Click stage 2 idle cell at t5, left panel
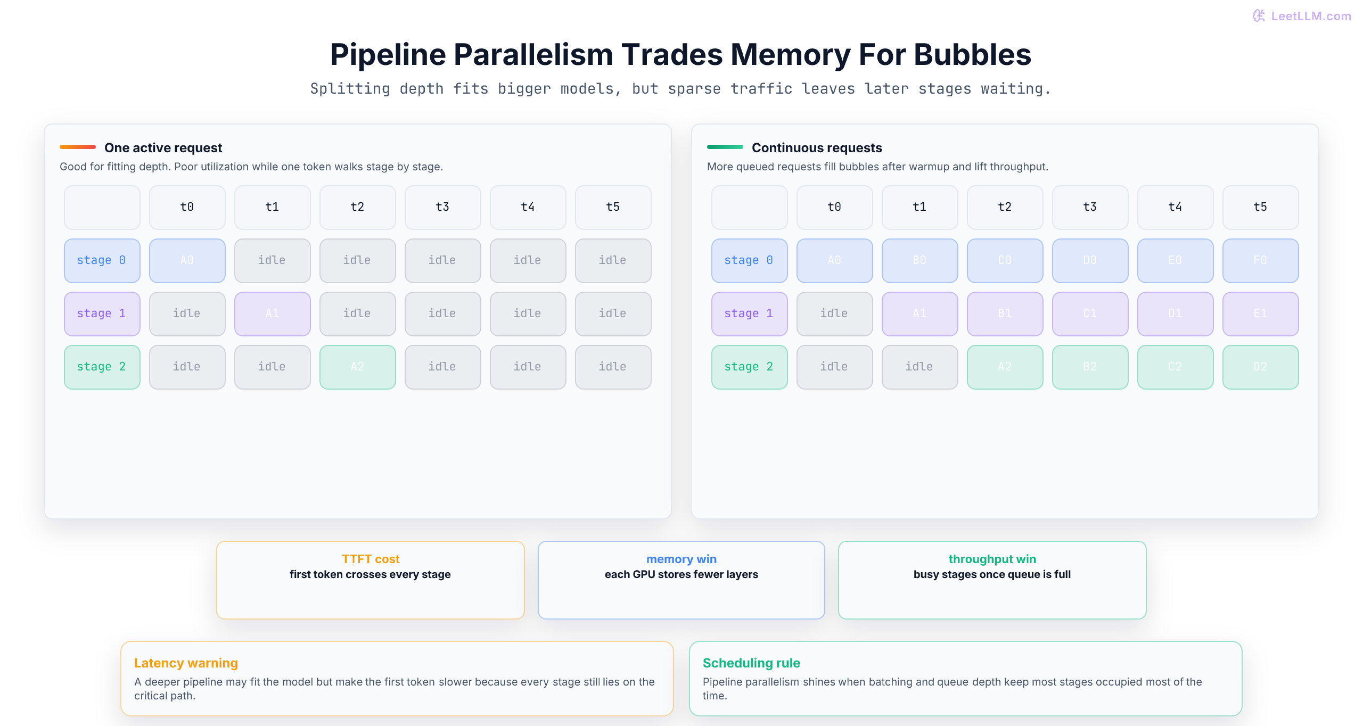Screen dimensions: 1363x726 coord(613,367)
